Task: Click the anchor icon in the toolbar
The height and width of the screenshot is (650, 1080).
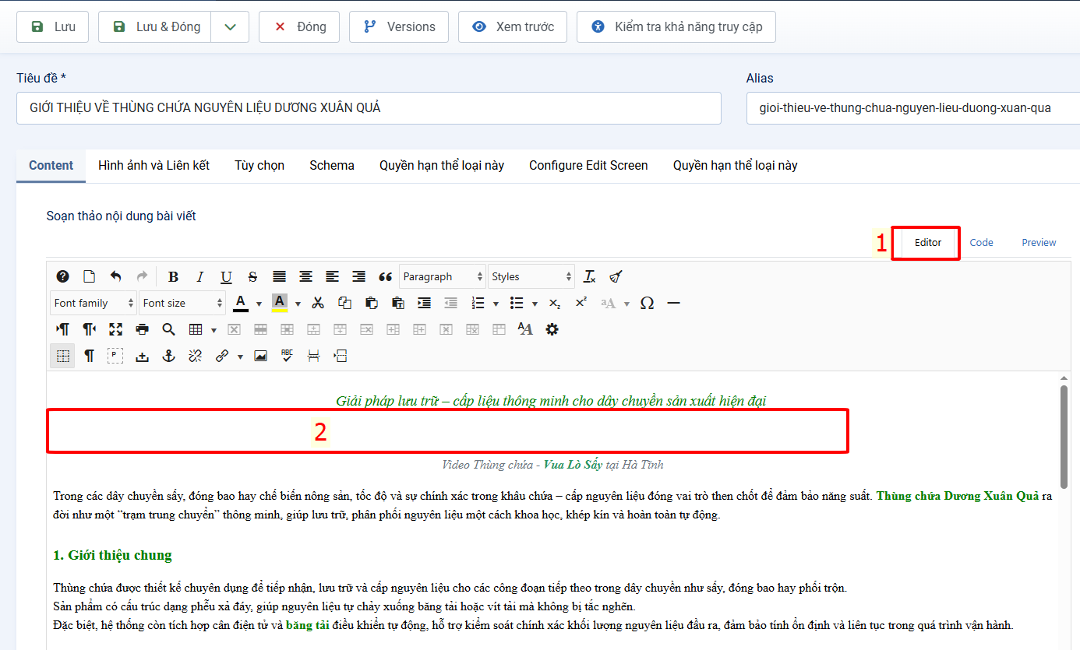Action: 168,357
